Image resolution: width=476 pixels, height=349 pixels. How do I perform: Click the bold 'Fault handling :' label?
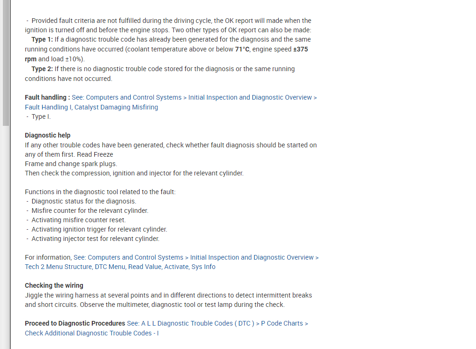47,97
